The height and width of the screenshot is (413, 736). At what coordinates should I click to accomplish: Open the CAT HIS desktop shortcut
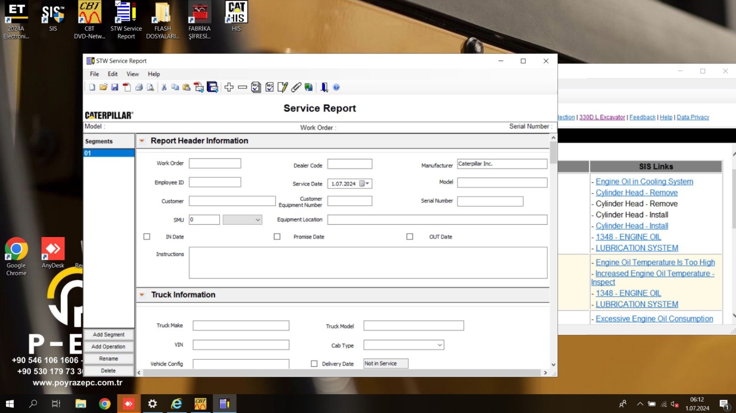click(x=236, y=17)
